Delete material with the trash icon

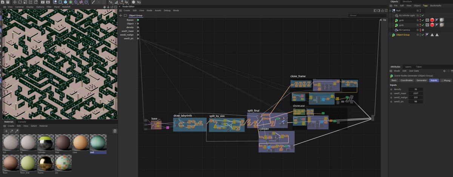click(115, 131)
